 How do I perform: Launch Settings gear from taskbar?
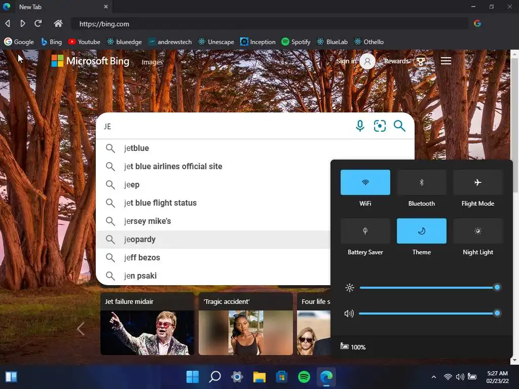click(237, 376)
